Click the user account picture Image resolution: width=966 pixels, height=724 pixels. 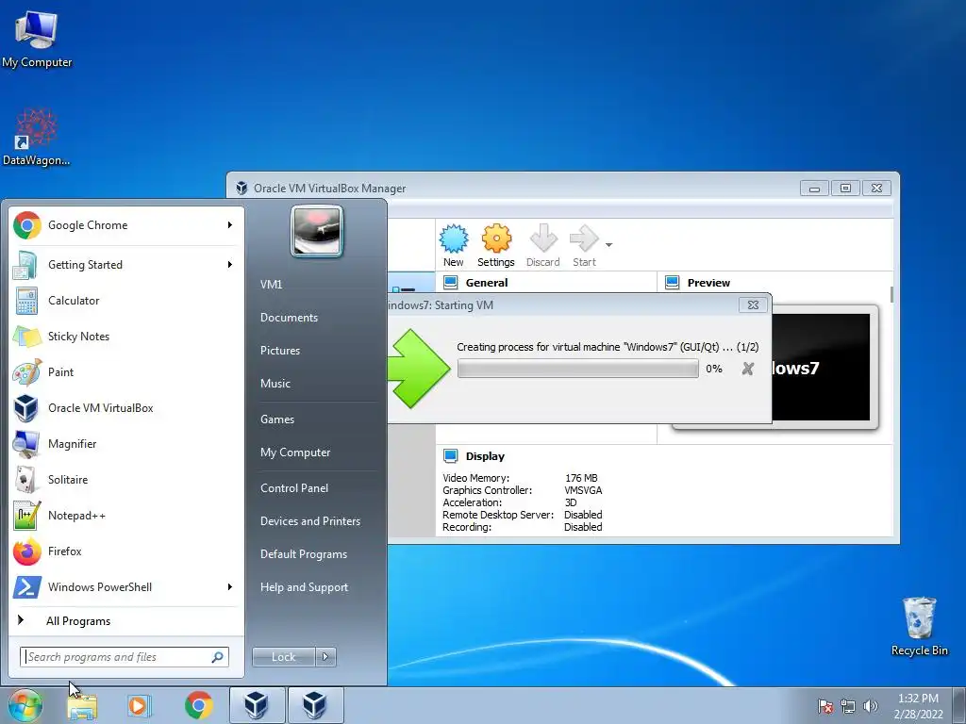[x=317, y=232]
